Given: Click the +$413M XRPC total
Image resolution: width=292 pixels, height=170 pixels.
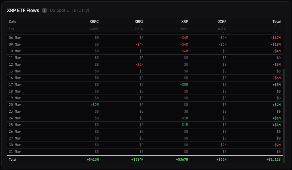Looking at the screenshot, I should click(93, 160).
